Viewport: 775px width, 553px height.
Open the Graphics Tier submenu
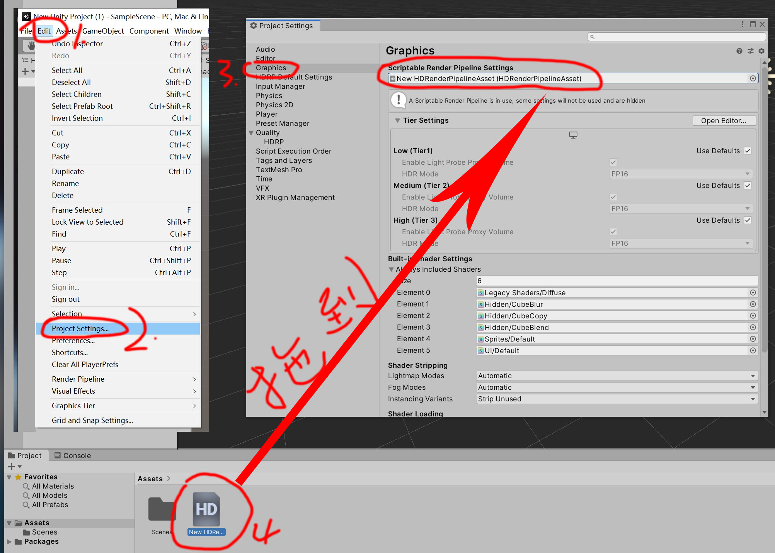point(118,406)
